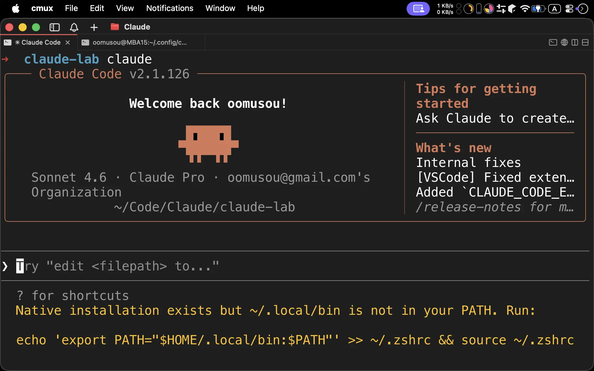The width and height of the screenshot is (594, 371).
Task: Click the '[VSCode] Fixed exten…' changelog line
Action: coord(495,177)
